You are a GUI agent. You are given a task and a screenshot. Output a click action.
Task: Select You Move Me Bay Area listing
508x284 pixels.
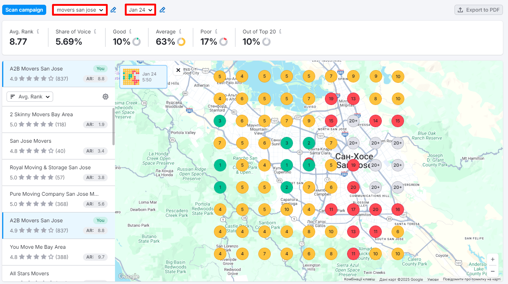pos(59,252)
